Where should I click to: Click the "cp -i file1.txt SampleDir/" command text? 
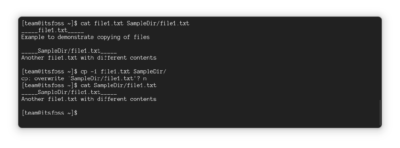(x=123, y=72)
